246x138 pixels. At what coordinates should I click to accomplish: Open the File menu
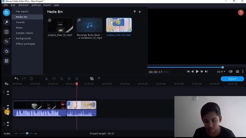6,5
